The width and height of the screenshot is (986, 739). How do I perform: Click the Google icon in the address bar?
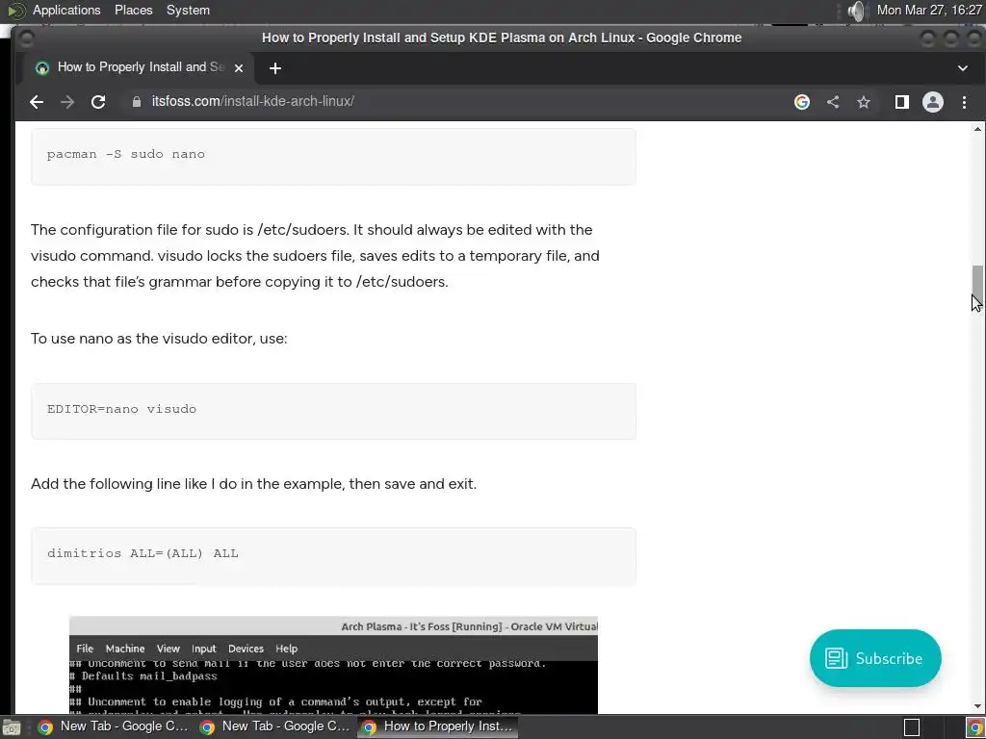802,102
